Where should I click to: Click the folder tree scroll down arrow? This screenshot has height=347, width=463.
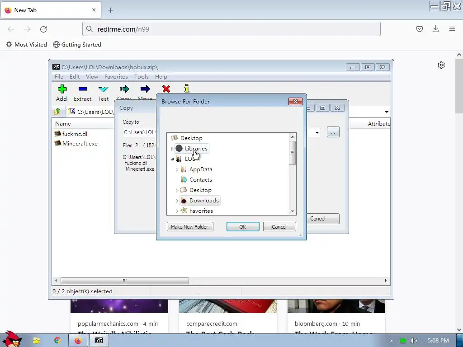tap(293, 211)
